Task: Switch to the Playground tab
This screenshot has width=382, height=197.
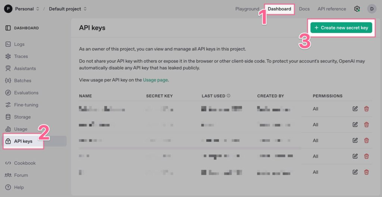Action: pyautogui.click(x=247, y=9)
